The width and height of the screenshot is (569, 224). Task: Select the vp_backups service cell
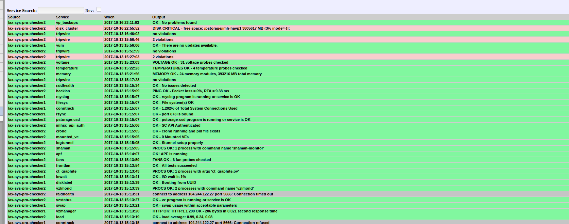coord(67,22)
